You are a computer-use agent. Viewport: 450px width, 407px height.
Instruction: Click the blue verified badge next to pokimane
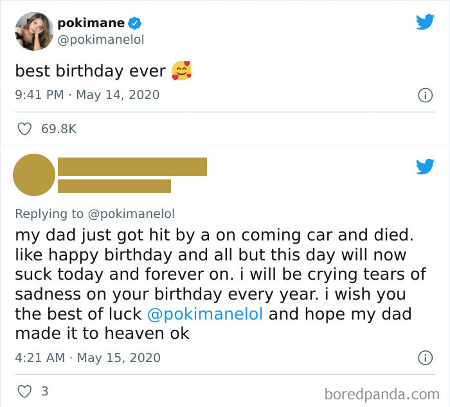(x=135, y=23)
